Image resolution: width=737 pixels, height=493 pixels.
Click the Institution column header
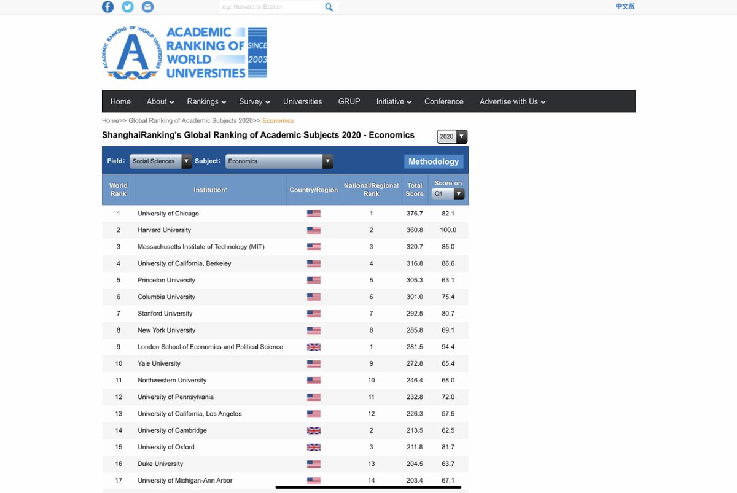tap(211, 190)
